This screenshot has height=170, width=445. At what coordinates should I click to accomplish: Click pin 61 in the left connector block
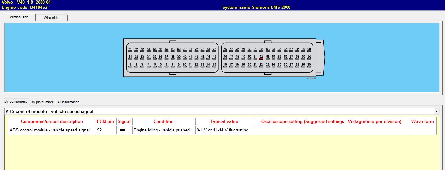point(130,50)
